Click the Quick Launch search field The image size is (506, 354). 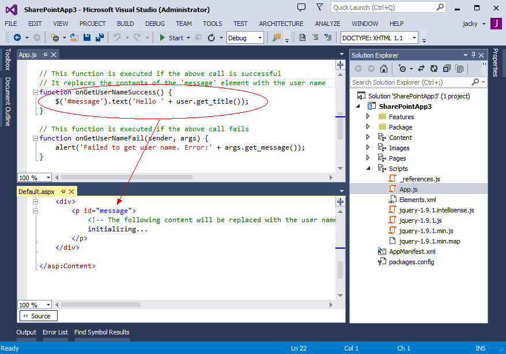[x=388, y=7]
